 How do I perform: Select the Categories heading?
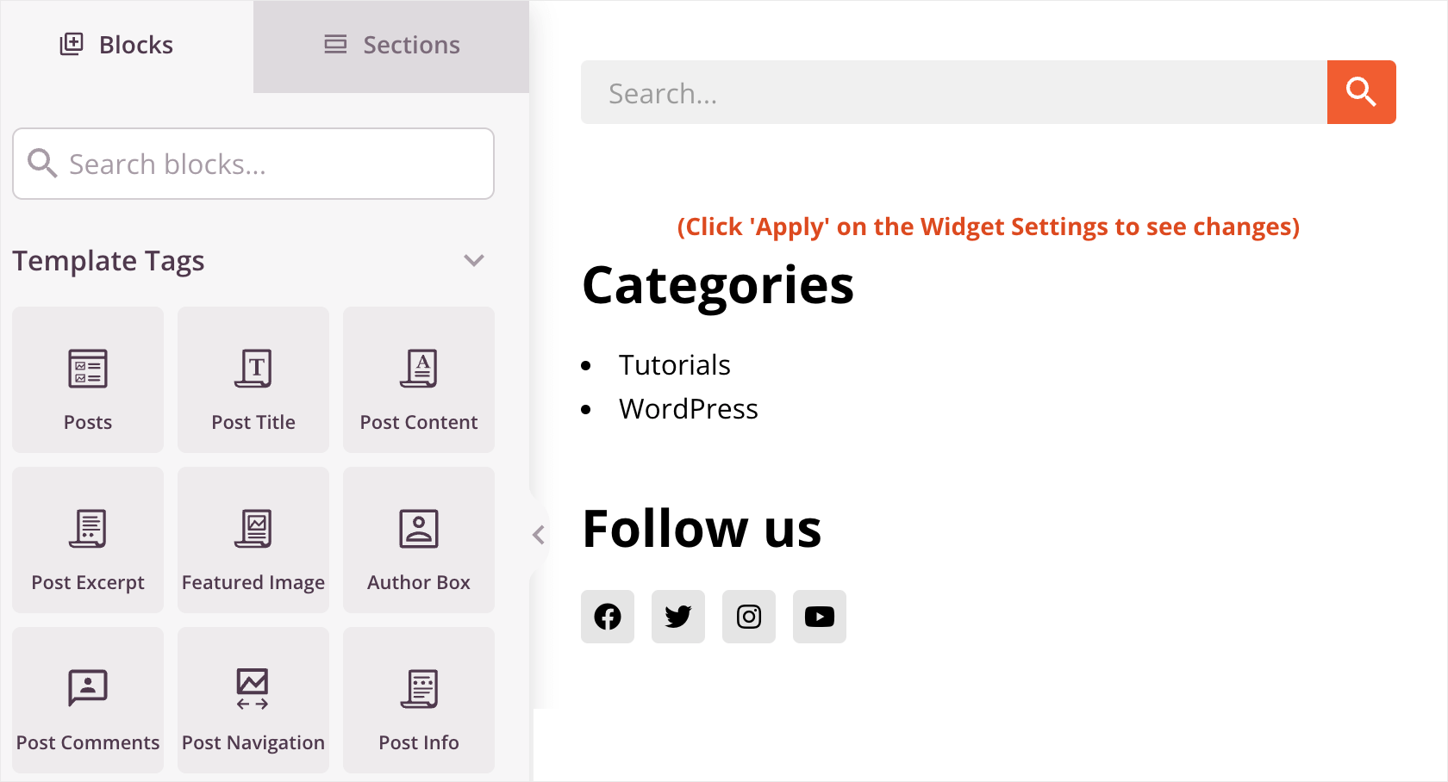click(718, 286)
